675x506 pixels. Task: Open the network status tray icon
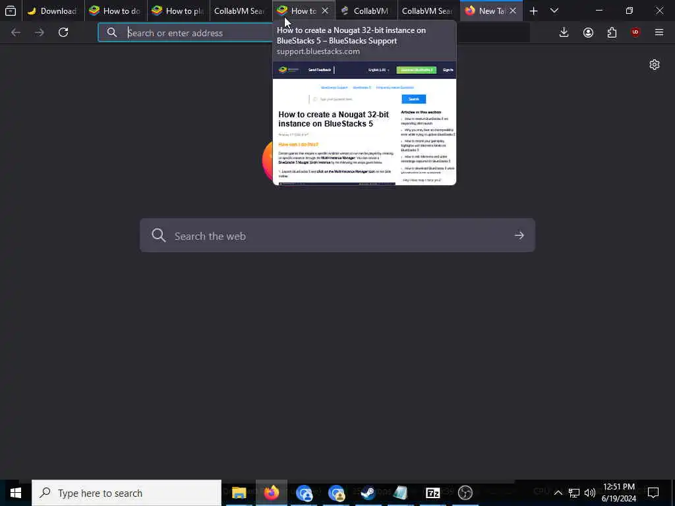574,493
